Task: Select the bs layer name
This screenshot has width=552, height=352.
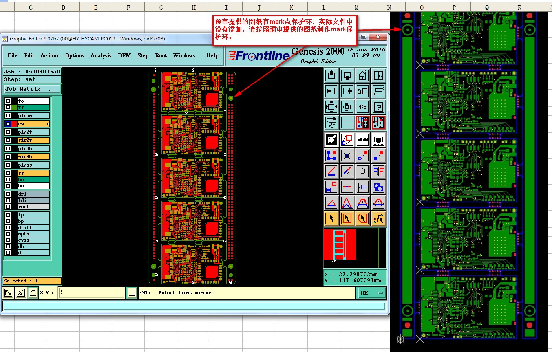Action: tap(34, 180)
